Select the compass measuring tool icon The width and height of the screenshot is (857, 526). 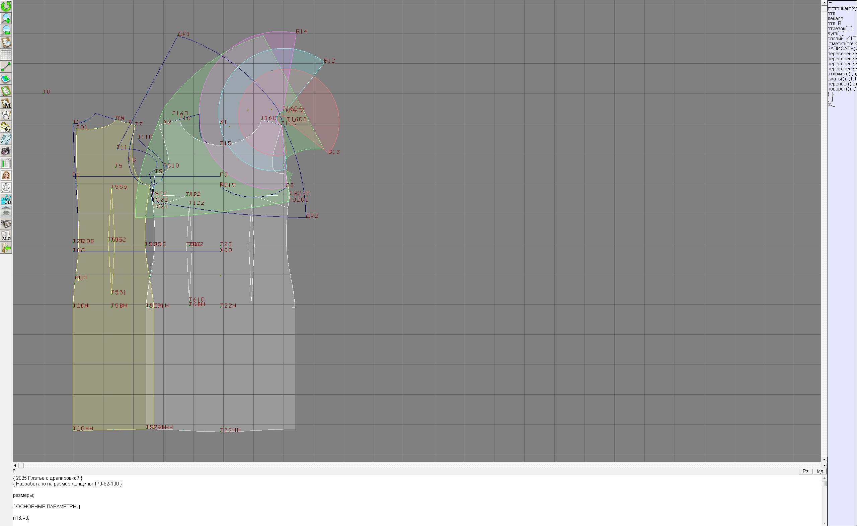pyautogui.click(x=6, y=115)
